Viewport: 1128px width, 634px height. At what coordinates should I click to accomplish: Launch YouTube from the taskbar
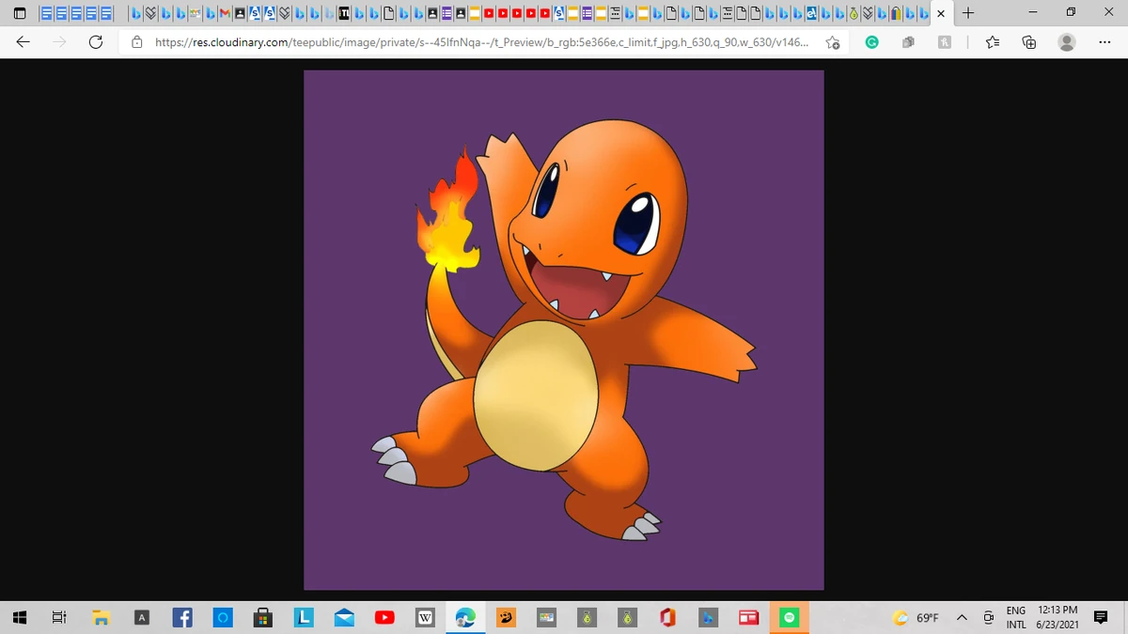(x=384, y=617)
